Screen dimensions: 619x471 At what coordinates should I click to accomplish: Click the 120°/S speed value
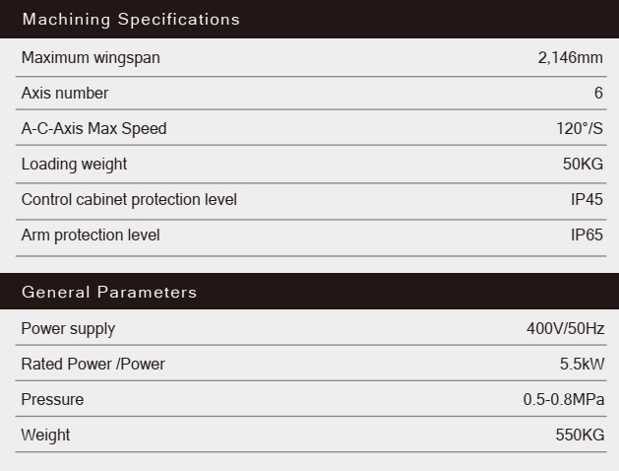tap(580, 129)
